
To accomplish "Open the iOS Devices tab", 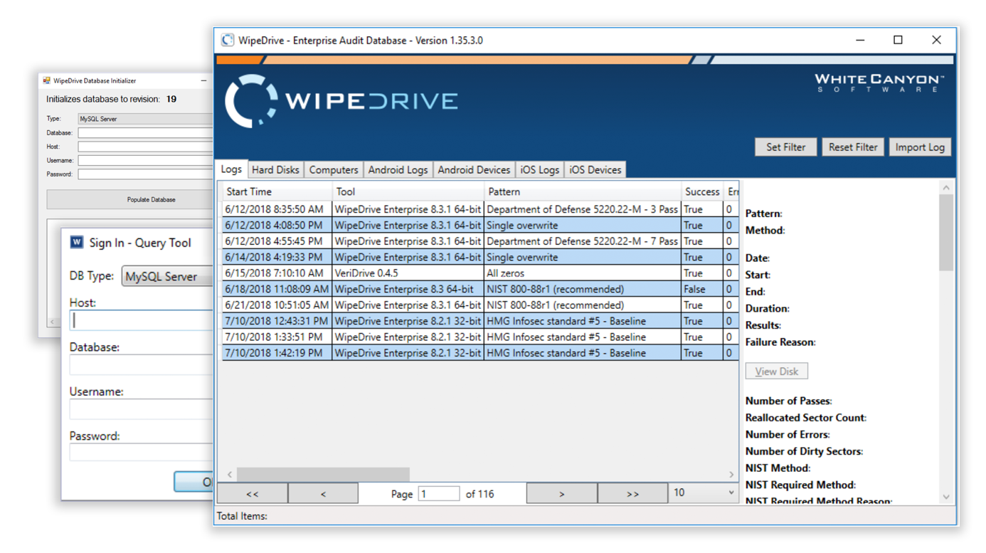I will pos(595,169).
